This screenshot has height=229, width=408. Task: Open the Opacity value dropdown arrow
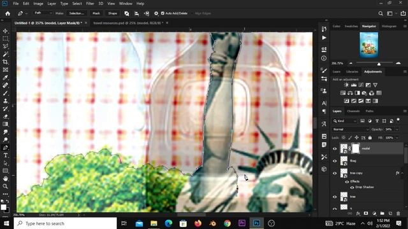click(397, 129)
